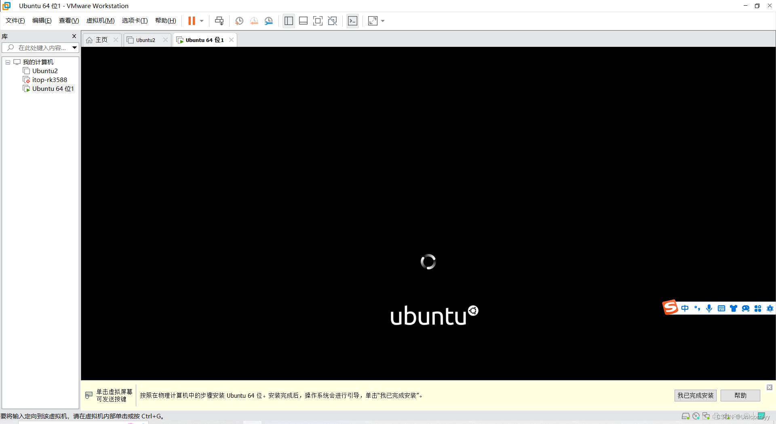Select Ubuntu2 in the library tree

[x=45, y=71]
